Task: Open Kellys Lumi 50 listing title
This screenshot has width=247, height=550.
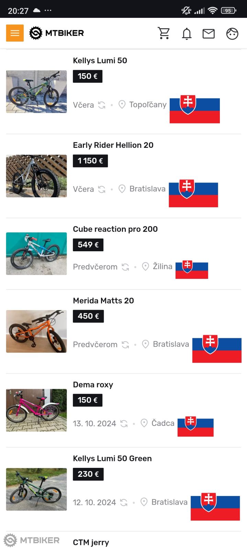Action: click(x=100, y=60)
